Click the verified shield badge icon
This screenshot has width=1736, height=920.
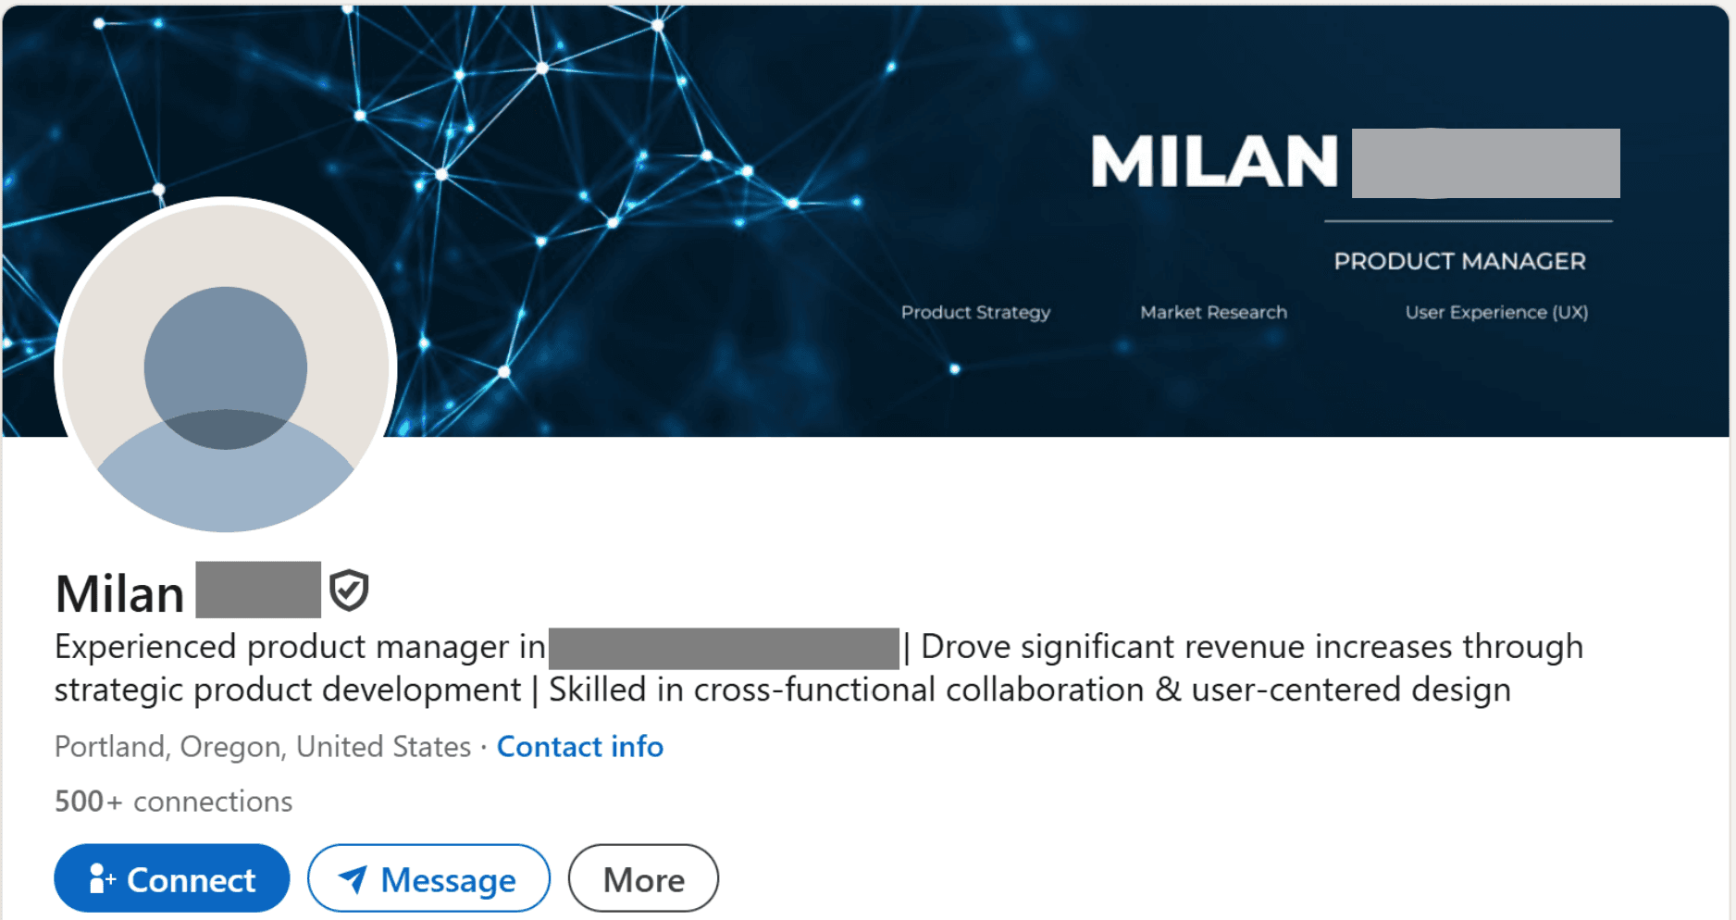(x=349, y=591)
